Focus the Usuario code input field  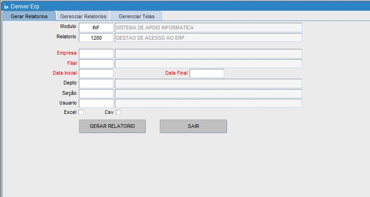point(96,103)
